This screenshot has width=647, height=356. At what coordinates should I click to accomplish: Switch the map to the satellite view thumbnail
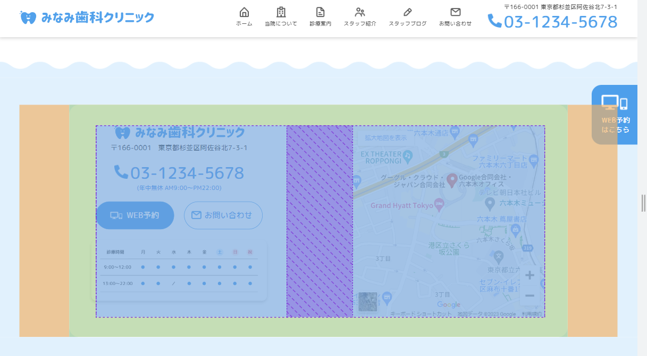coord(367,301)
